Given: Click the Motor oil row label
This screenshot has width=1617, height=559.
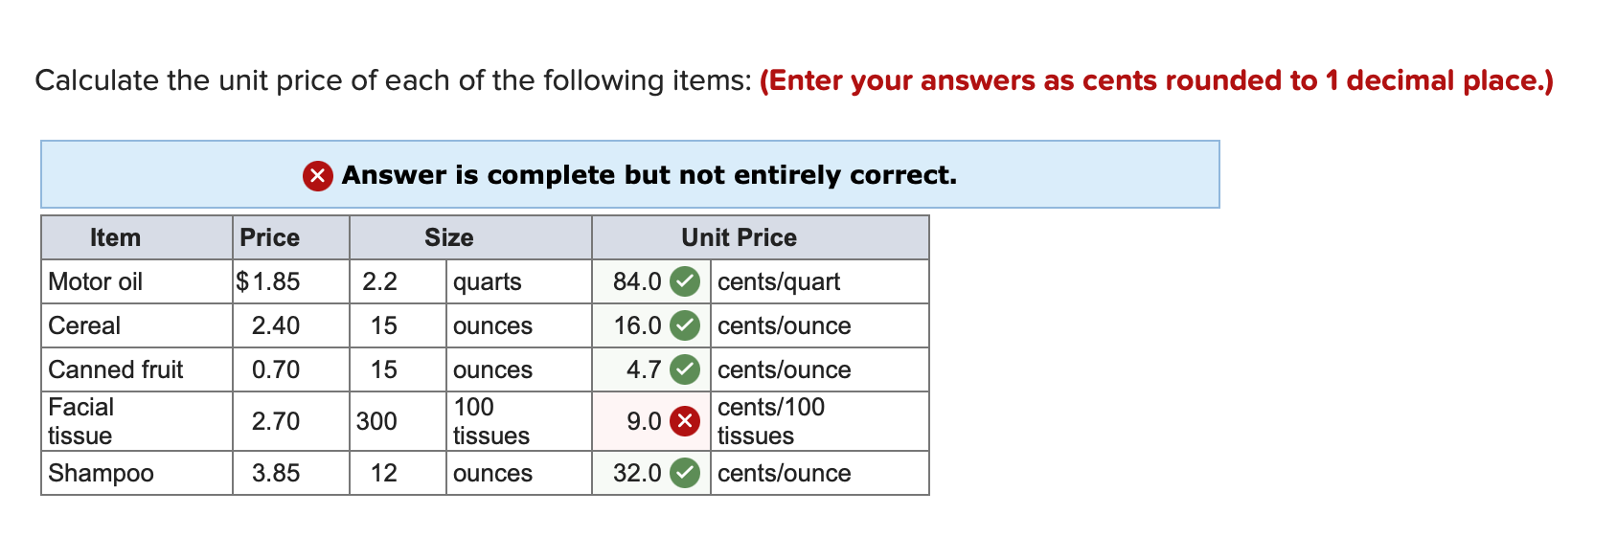Looking at the screenshot, I should [96, 281].
